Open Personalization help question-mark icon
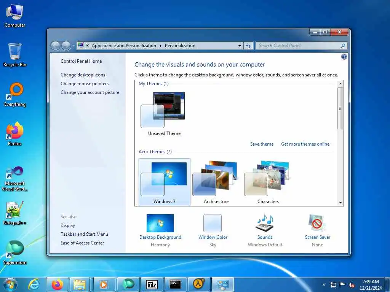390x292 pixels. coord(344,57)
